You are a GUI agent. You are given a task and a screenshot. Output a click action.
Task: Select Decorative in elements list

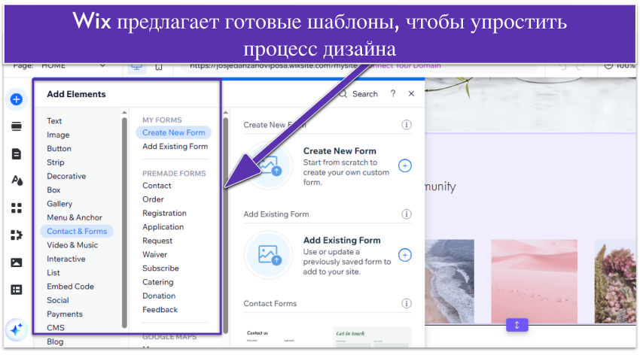[x=66, y=177]
